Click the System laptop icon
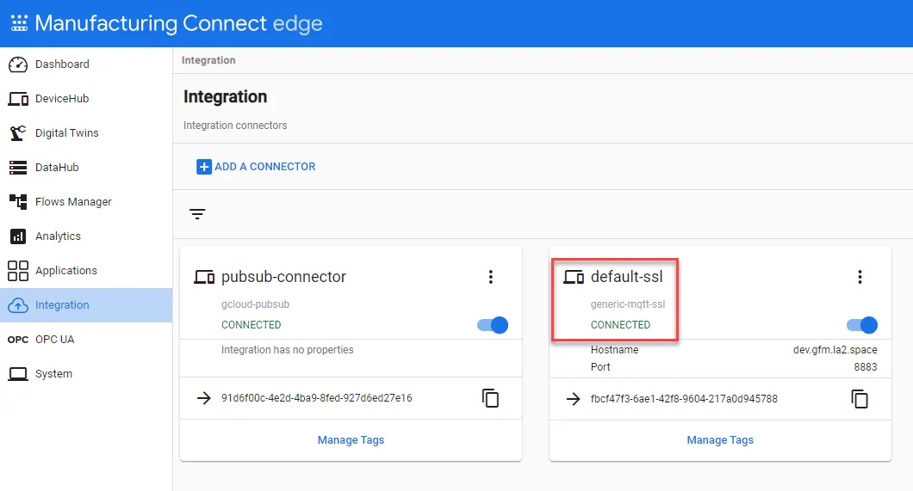913x491 pixels. click(x=18, y=374)
